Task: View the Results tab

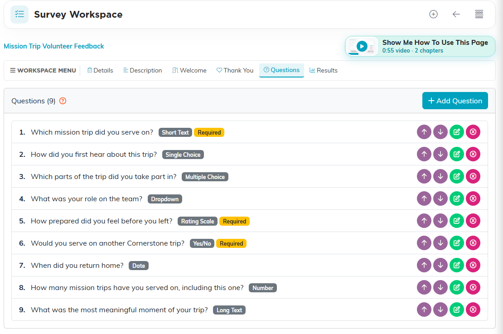Action: 324,70
